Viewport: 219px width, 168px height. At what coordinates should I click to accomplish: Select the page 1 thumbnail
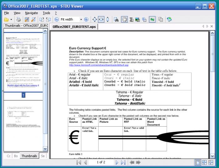pyautogui.click(x=23, y=62)
